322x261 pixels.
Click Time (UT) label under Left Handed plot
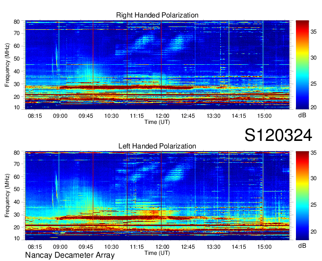pyautogui.click(x=157, y=253)
